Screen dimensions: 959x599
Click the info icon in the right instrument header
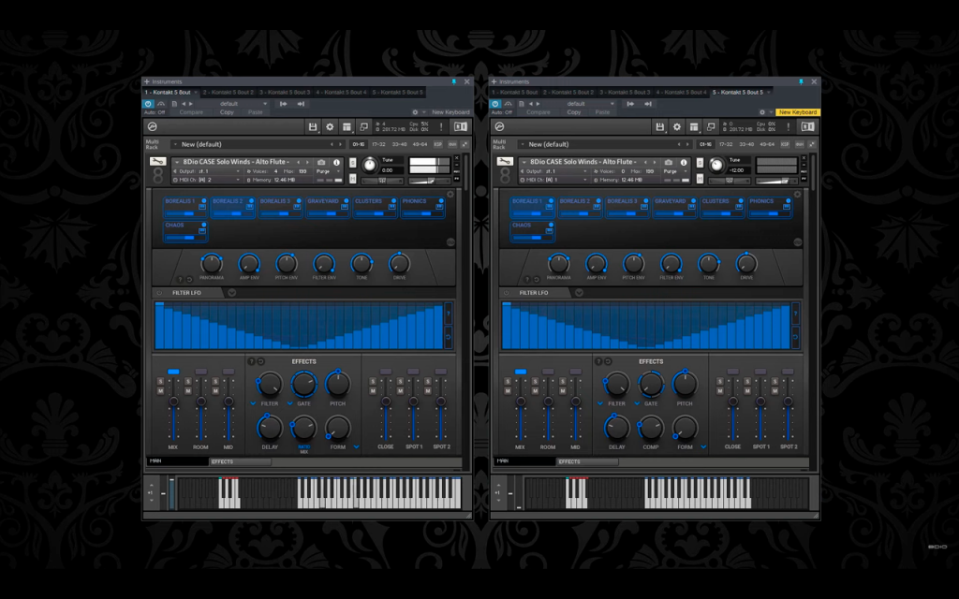683,162
